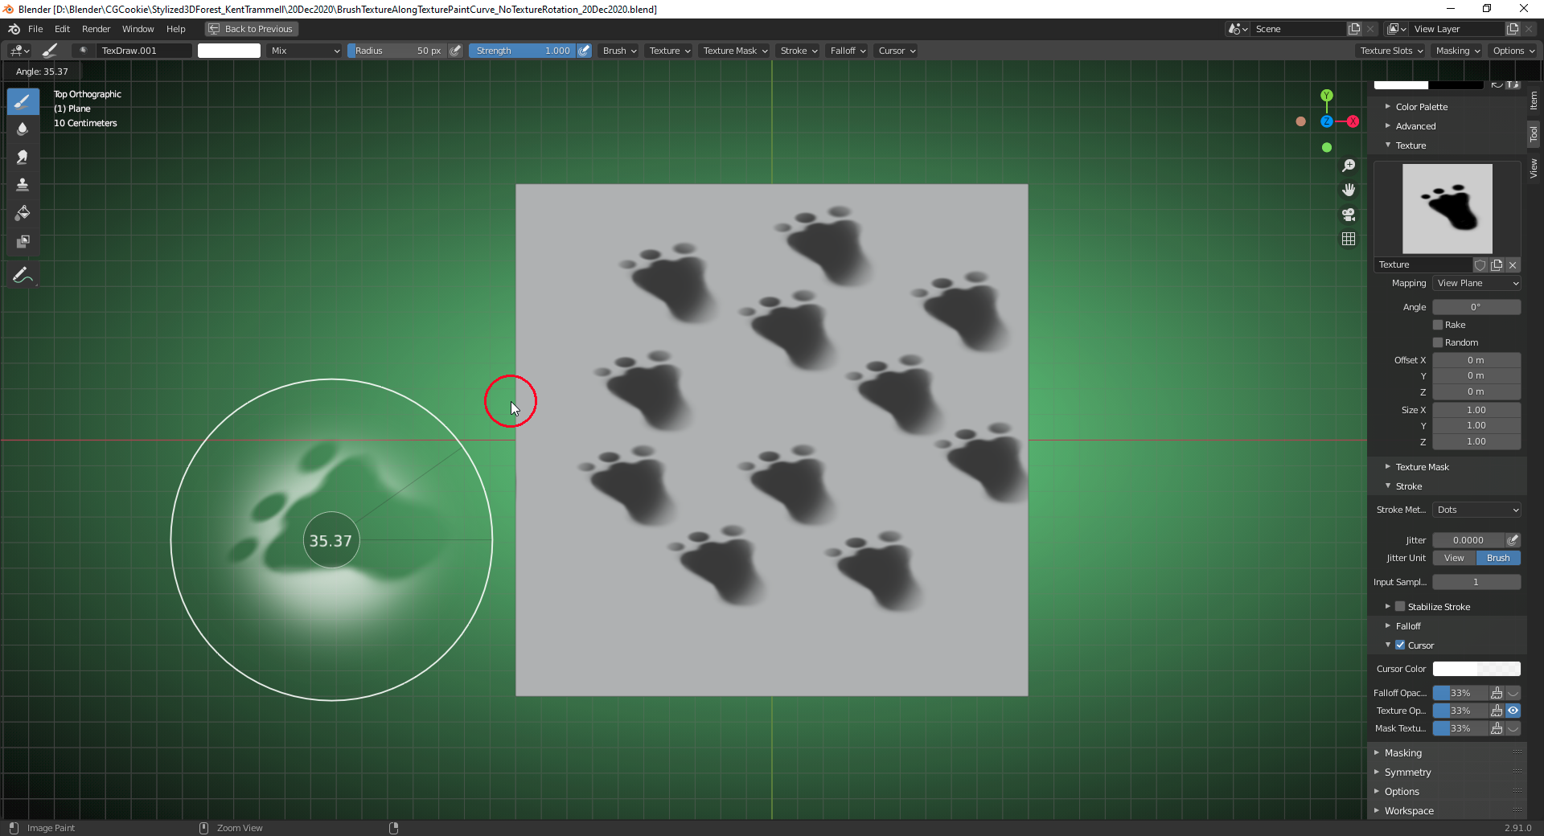Open the Mix blend mode dropdown
The height and width of the screenshot is (836, 1544).
(x=306, y=51)
